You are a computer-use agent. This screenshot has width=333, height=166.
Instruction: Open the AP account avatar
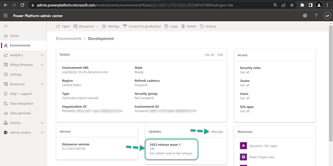click(327, 16)
